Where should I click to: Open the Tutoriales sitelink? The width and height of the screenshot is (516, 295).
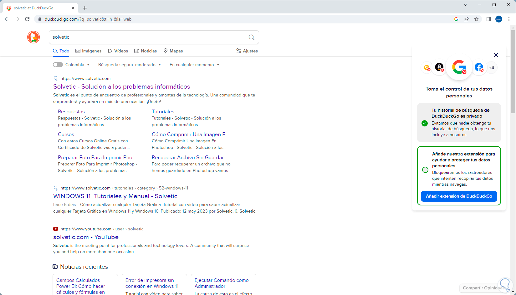[x=163, y=111]
